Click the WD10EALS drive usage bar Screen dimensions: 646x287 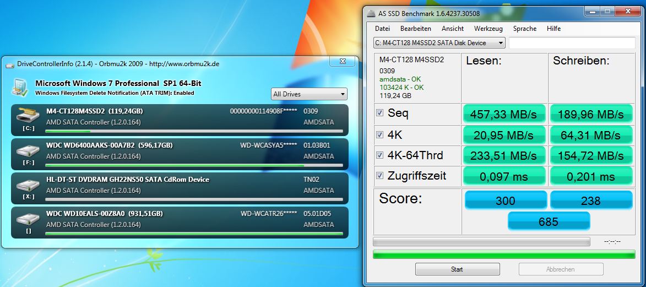(194, 234)
